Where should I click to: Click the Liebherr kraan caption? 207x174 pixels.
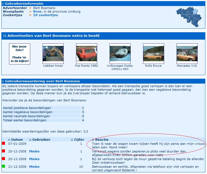point(53,66)
